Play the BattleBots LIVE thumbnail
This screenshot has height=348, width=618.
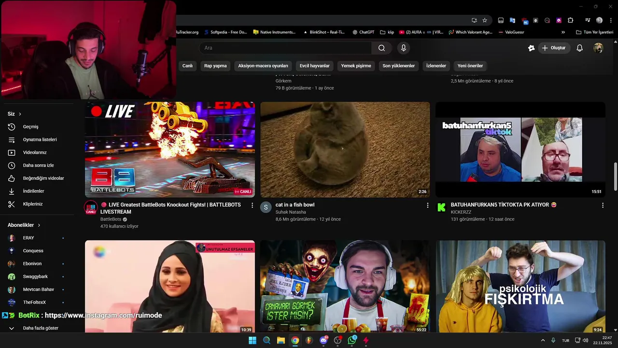pyautogui.click(x=170, y=149)
